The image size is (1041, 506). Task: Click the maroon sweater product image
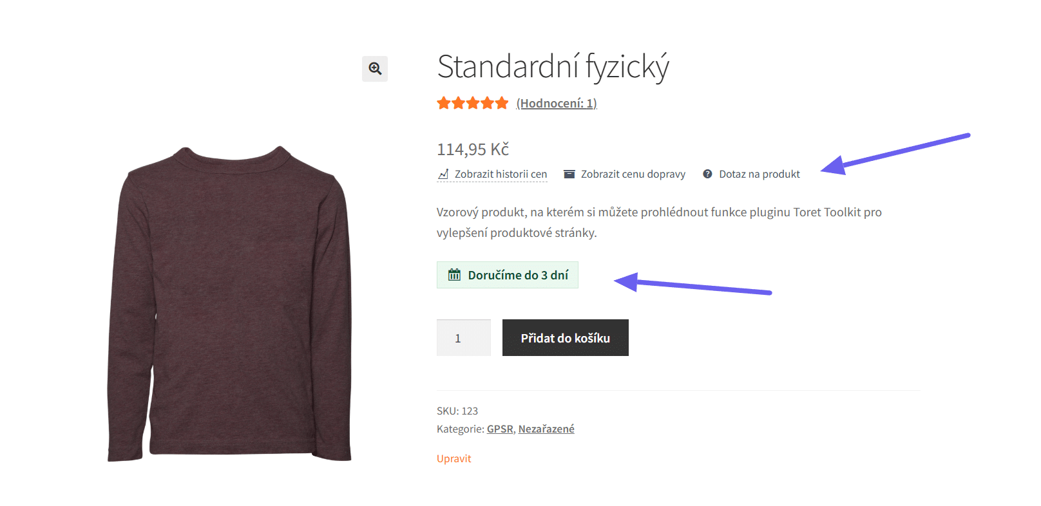point(229,303)
